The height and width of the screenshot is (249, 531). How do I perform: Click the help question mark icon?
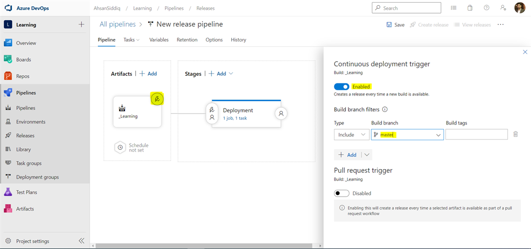click(x=486, y=8)
